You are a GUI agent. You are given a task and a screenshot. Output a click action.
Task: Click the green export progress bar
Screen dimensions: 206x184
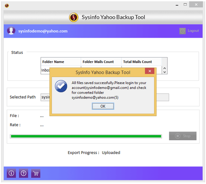pos(86,136)
